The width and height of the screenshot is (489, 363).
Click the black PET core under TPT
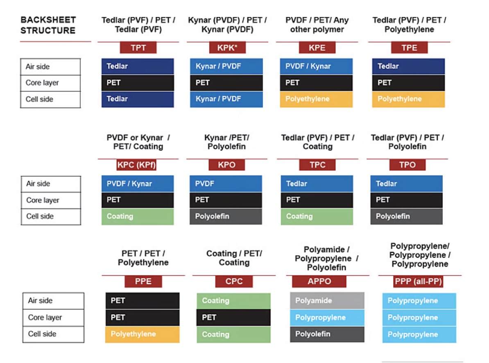pyautogui.click(x=138, y=83)
